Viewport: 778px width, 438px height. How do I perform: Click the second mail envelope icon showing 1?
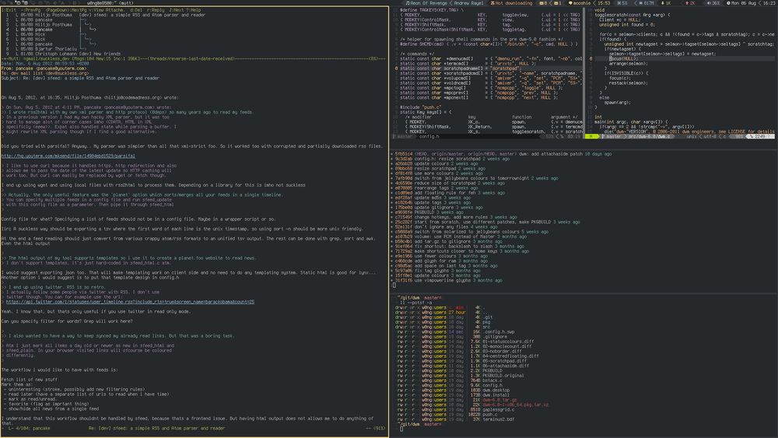pyautogui.click(x=555, y=3)
